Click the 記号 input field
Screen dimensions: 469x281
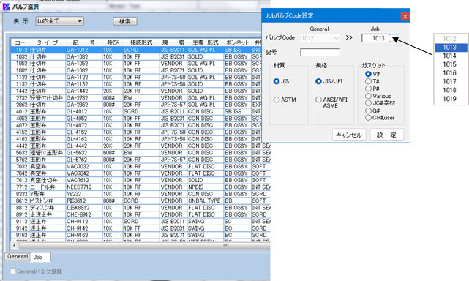pyautogui.click(x=320, y=53)
